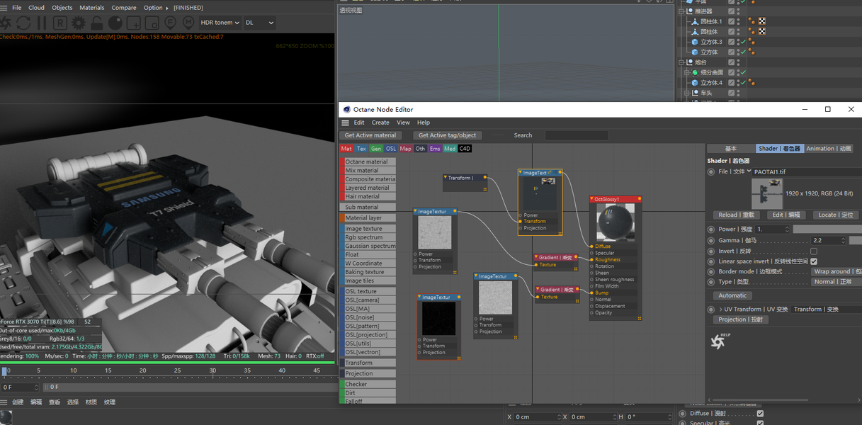Open the Compare menu

click(x=124, y=8)
